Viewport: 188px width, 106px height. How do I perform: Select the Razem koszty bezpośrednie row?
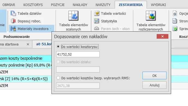(26, 58)
